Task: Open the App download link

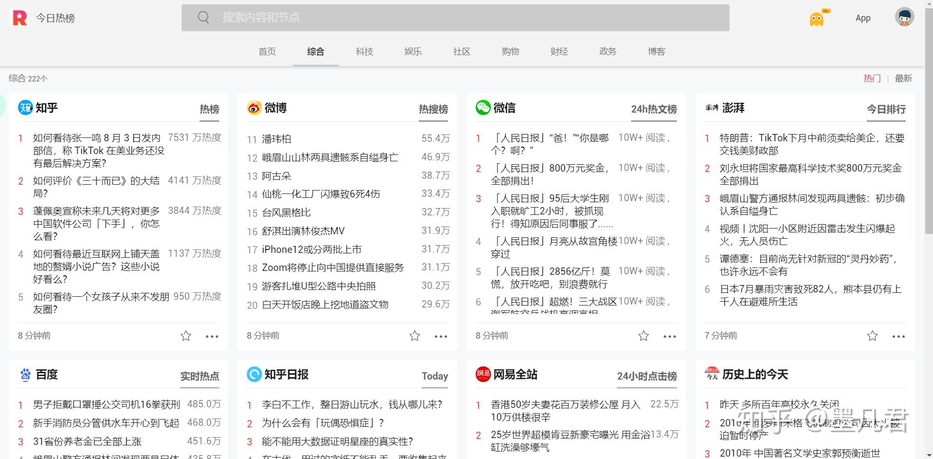Action: pyautogui.click(x=863, y=18)
